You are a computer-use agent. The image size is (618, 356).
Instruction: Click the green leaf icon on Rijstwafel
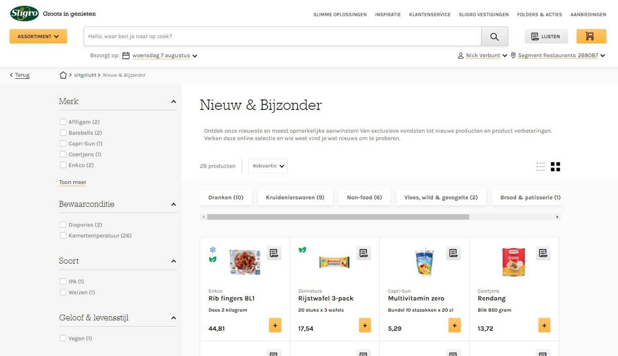(302, 250)
